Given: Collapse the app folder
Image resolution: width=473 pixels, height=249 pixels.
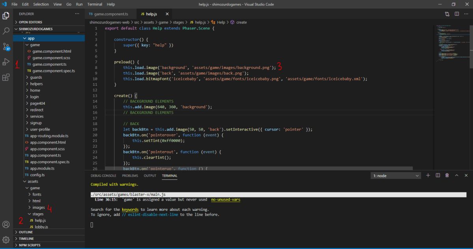Looking at the screenshot, I should pos(49,39).
